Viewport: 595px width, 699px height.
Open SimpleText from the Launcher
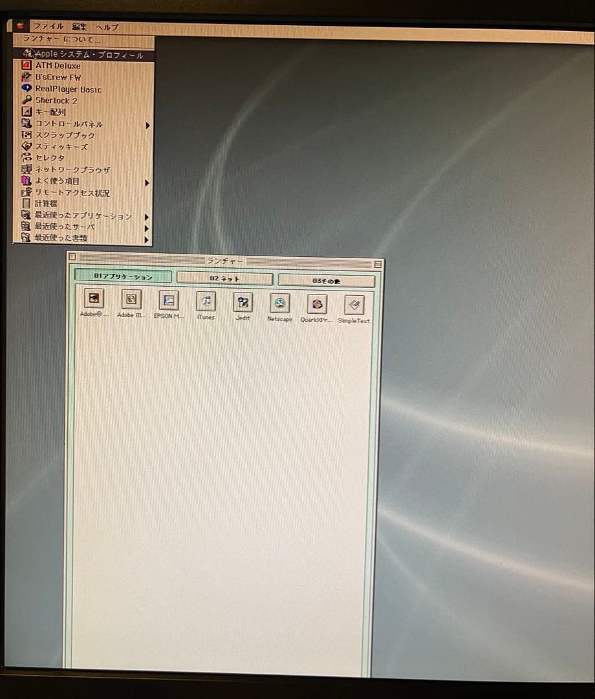tap(354, 302)
